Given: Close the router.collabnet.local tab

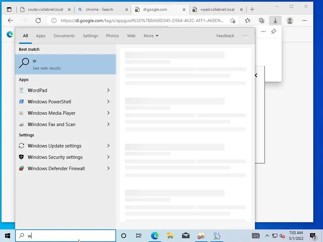Looking at the screenshot, I should tap(69, 9).
